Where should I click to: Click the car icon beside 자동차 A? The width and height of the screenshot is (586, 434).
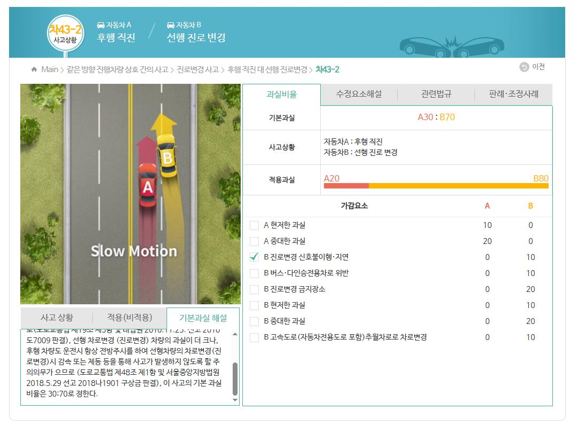pyautogui.click(x=101, y=25)
